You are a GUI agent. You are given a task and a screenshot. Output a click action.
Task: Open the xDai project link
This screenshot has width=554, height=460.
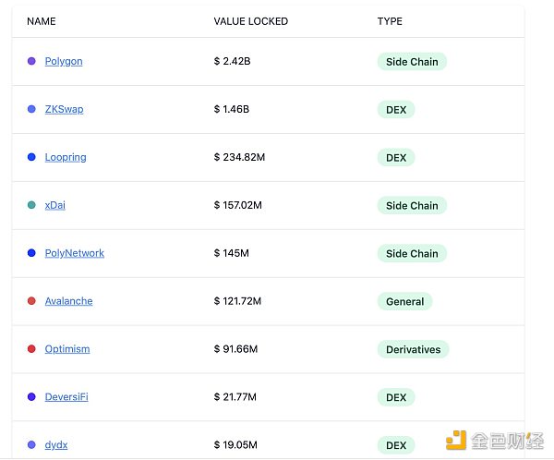tap(55, 206)
